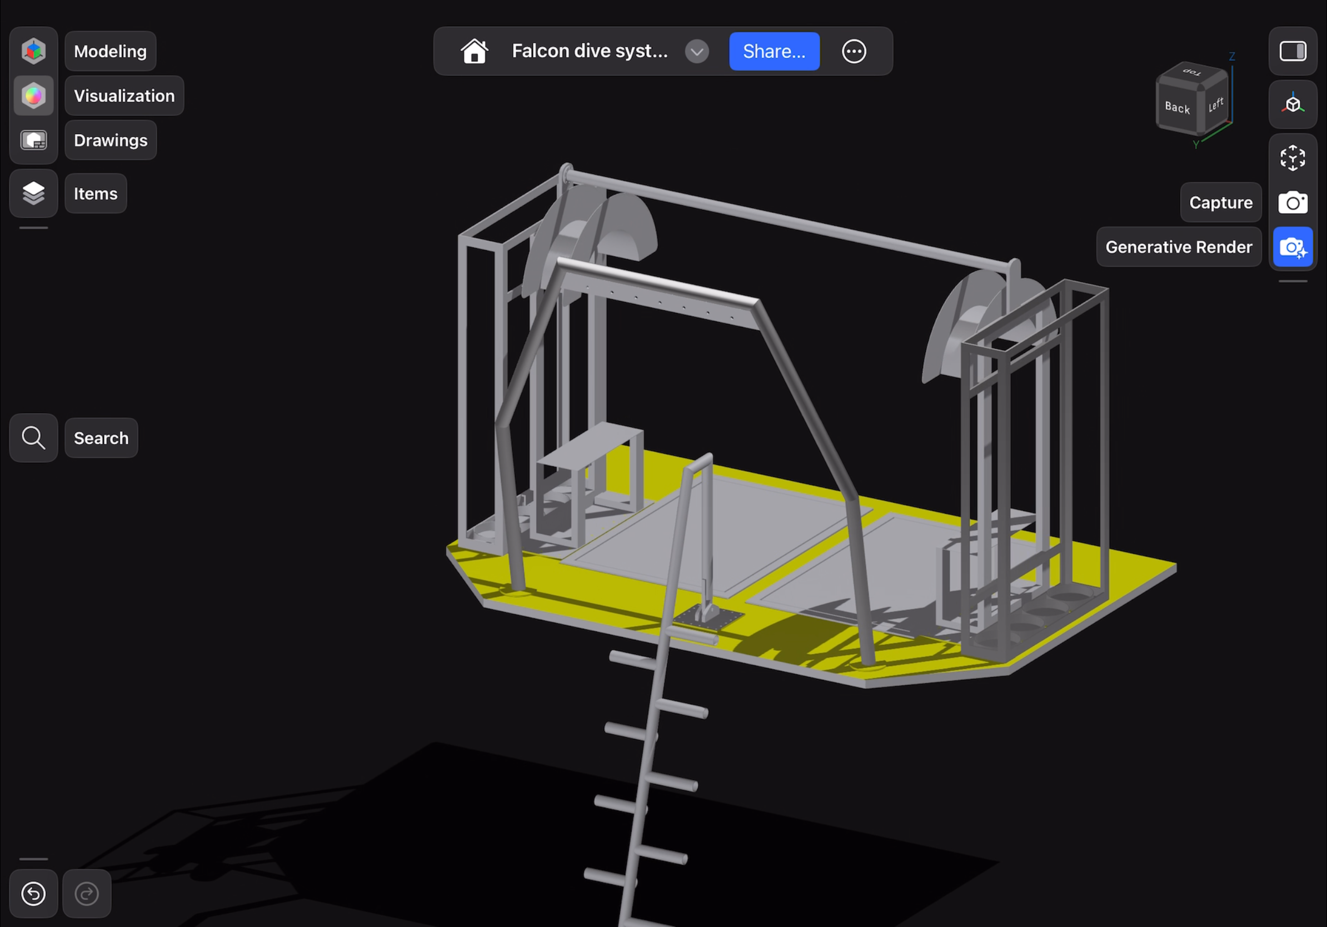Toggle the right sidebar panel
This screenshot has height=927, width=1327.
pos(1293,51)
